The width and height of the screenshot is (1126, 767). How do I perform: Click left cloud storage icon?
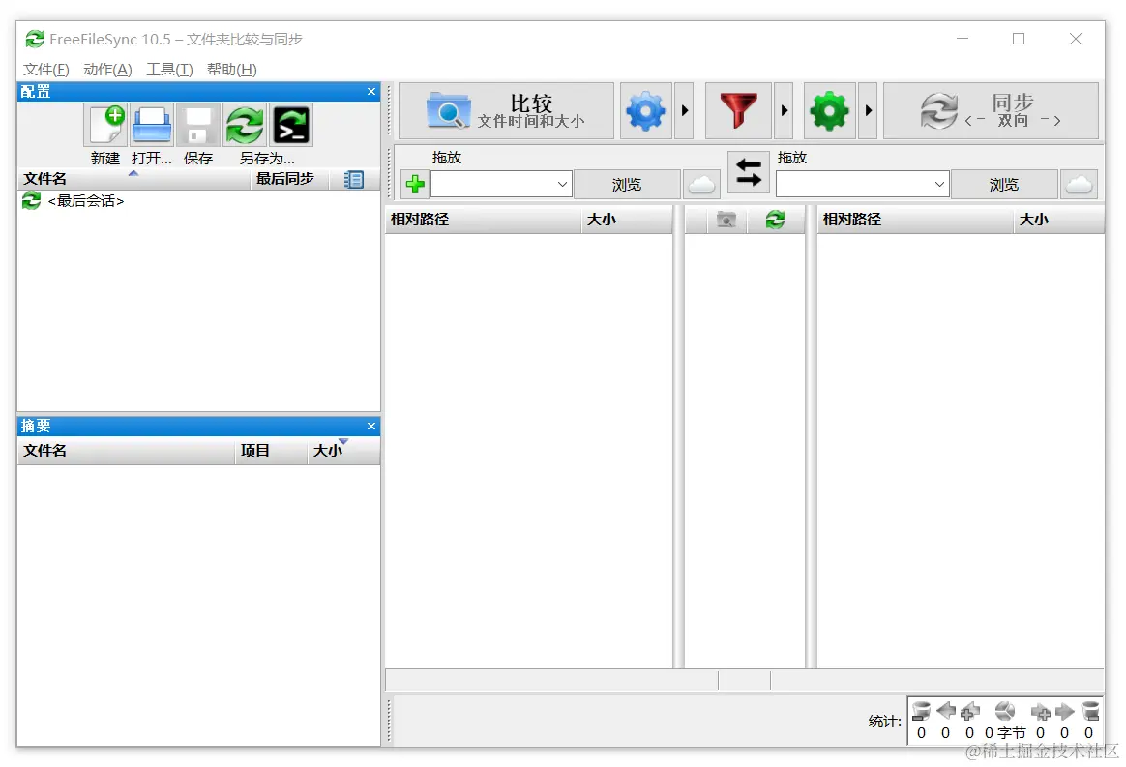click(x=701, y=185)
